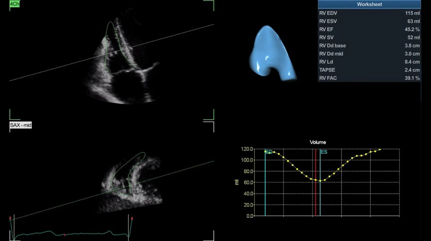The height and width of the screenshot is (241, 431).
Task: Click the Worksheet panel header
Action: (369, 4)
